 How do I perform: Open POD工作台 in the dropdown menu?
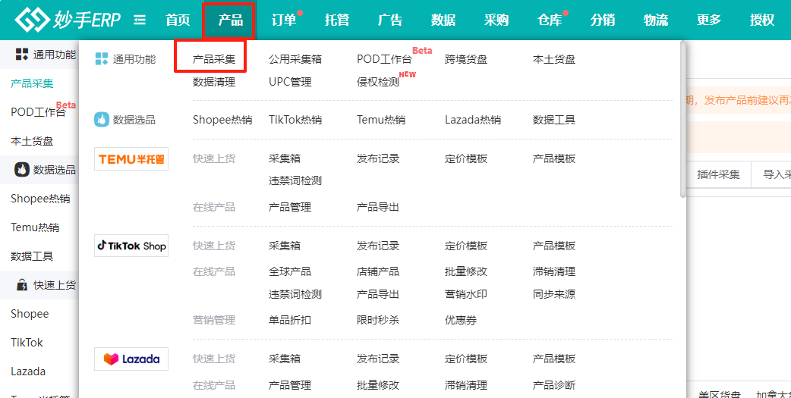pyautogui.click(x=384, y=59)
